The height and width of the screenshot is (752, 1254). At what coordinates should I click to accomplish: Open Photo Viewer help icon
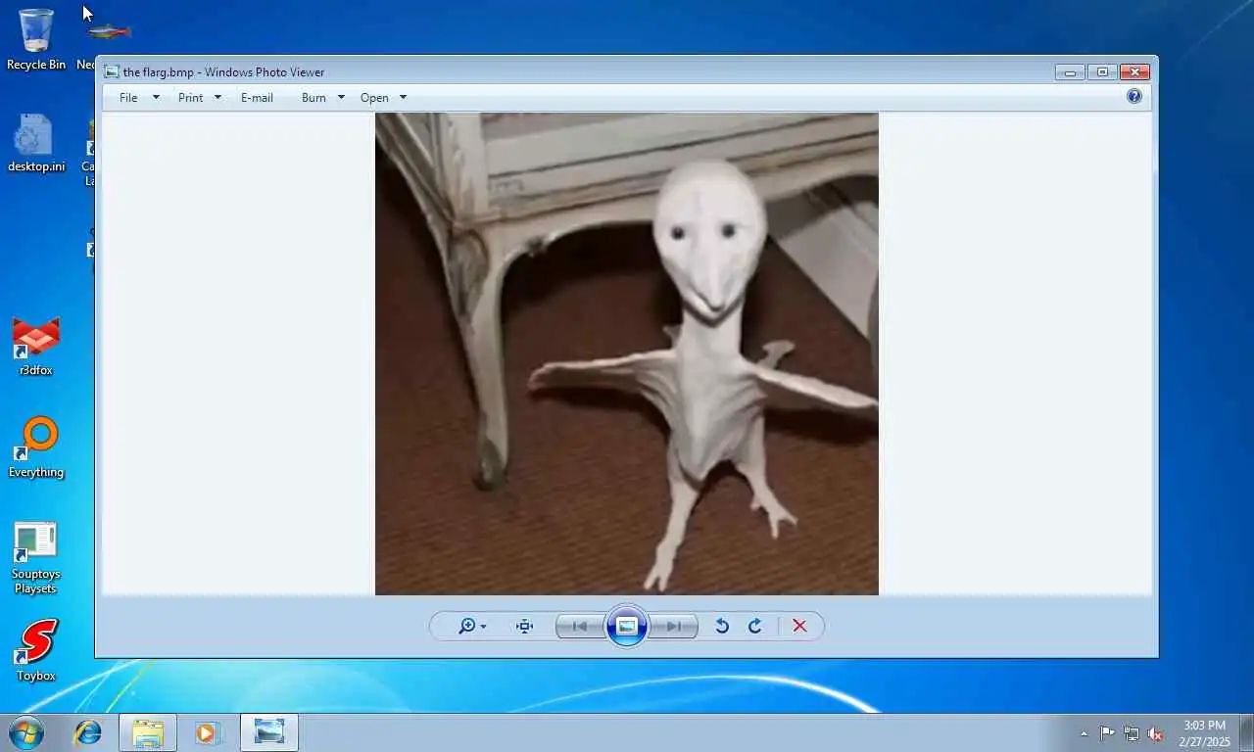1134,96
